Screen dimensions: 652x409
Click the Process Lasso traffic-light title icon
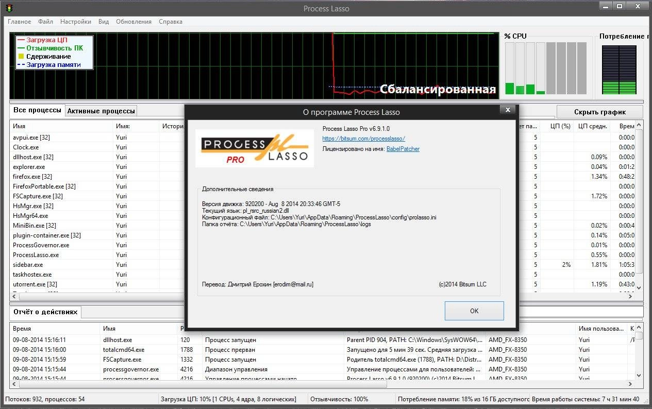coord(9,8)
